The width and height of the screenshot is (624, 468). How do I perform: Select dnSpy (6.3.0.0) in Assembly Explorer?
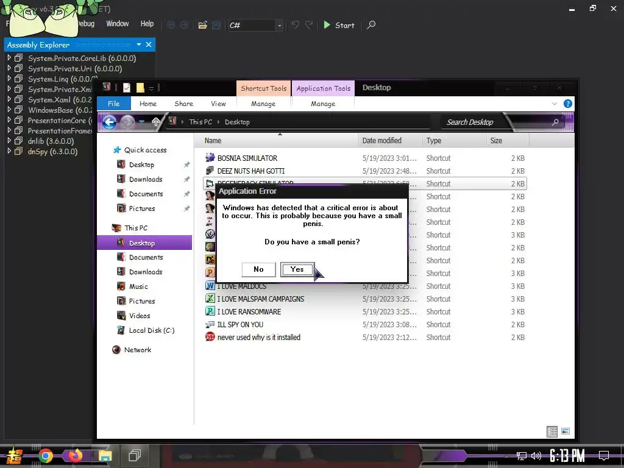52,152
